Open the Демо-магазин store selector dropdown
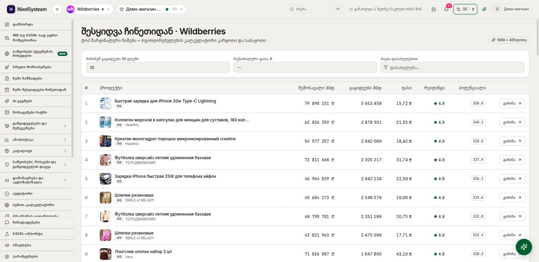Screen dimensions: 539x262 pyautogui.click(x=152, y=9)
